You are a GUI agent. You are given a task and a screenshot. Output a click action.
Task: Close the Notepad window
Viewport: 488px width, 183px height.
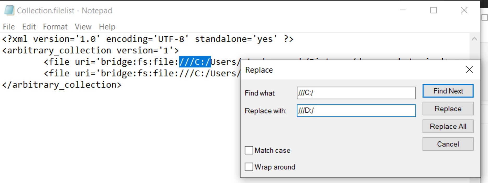tap(464, 10)
